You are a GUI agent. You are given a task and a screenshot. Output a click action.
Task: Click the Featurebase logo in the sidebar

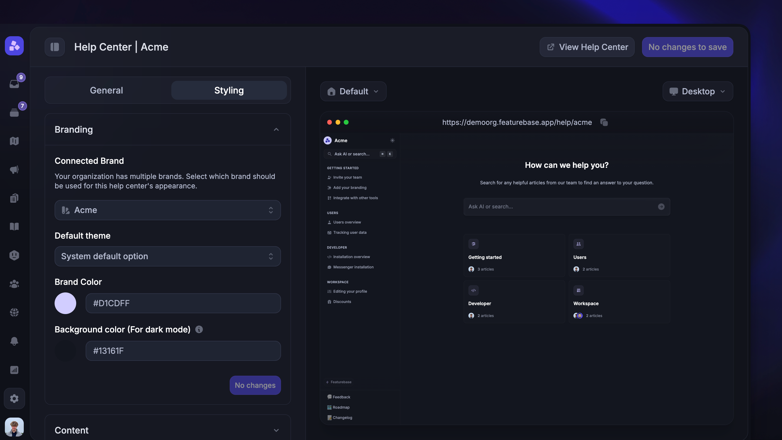(14, 46)
